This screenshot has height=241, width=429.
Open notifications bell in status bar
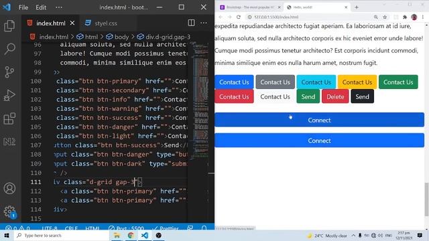pyautogui.click(x=204, y=228)
